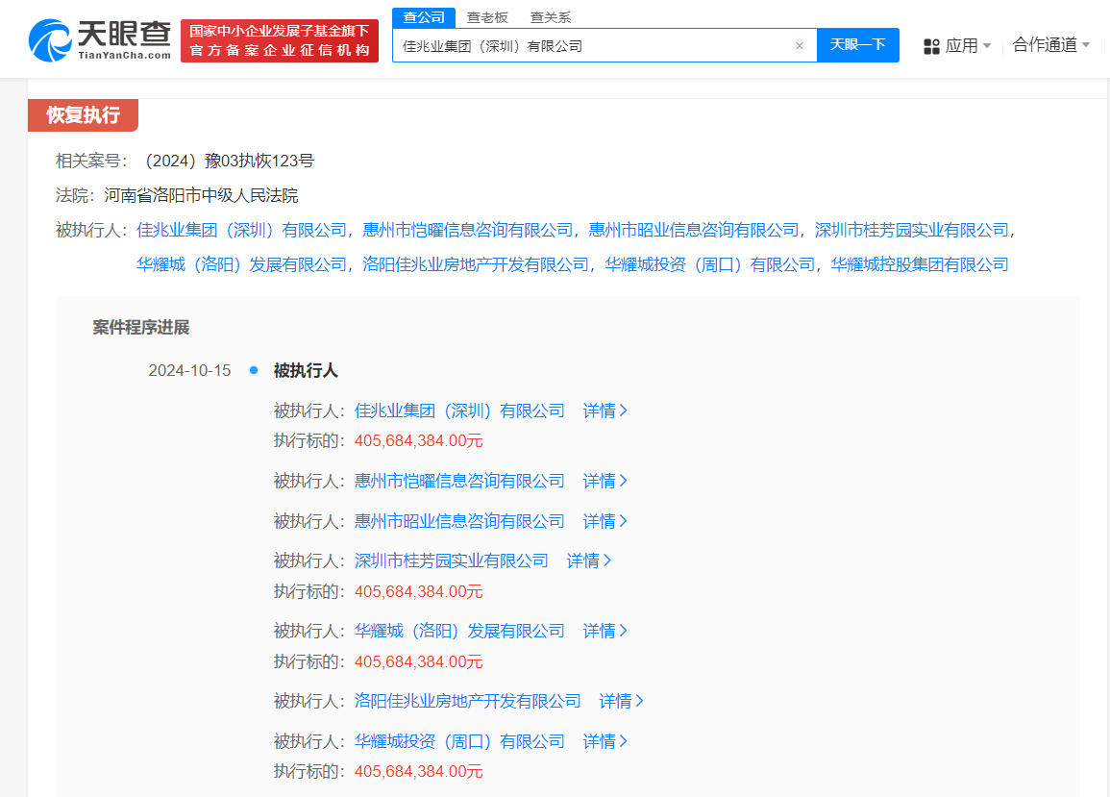The image size is (1110, 797).
Task: Open 深圳市桂芳园实业有限公司 in progress timeline
Action: tap(452, 561)
